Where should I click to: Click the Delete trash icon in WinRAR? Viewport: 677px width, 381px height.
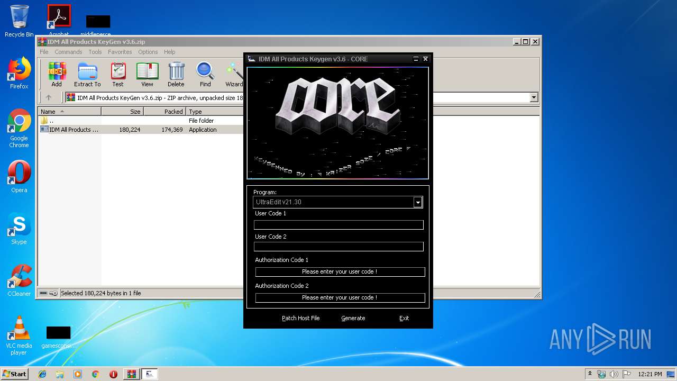[x=176, y=75]
